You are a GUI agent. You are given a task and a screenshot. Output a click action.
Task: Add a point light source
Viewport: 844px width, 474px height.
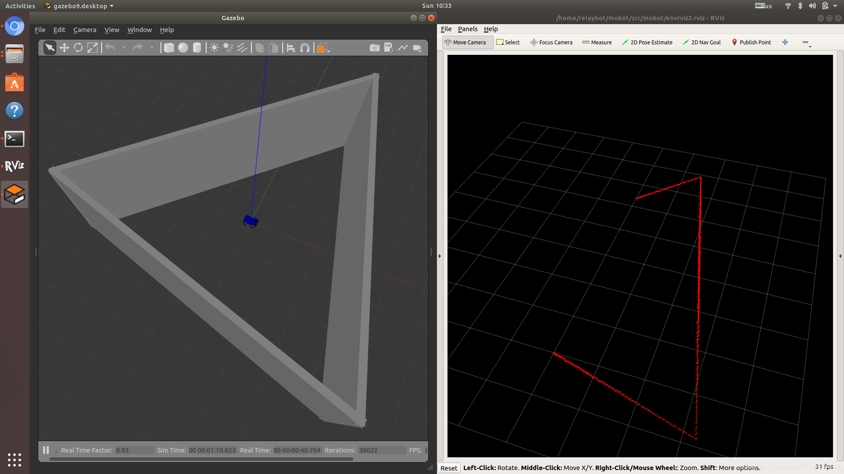point(214,48)
